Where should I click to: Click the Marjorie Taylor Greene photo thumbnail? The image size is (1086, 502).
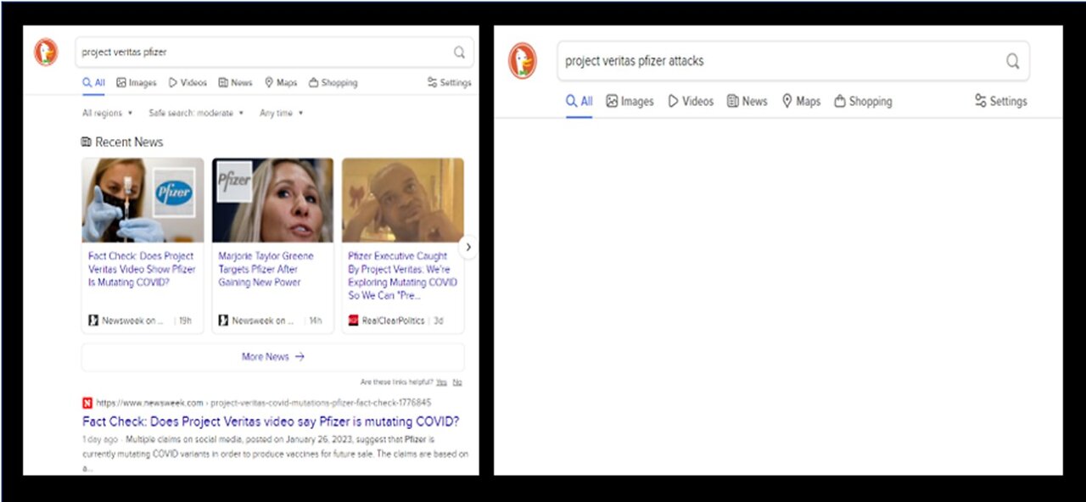[272, 200]
